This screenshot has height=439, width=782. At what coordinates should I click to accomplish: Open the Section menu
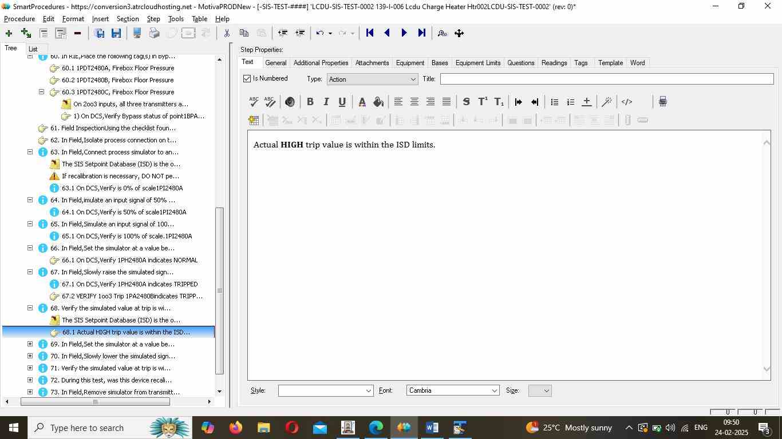click(x=127, y=19)
